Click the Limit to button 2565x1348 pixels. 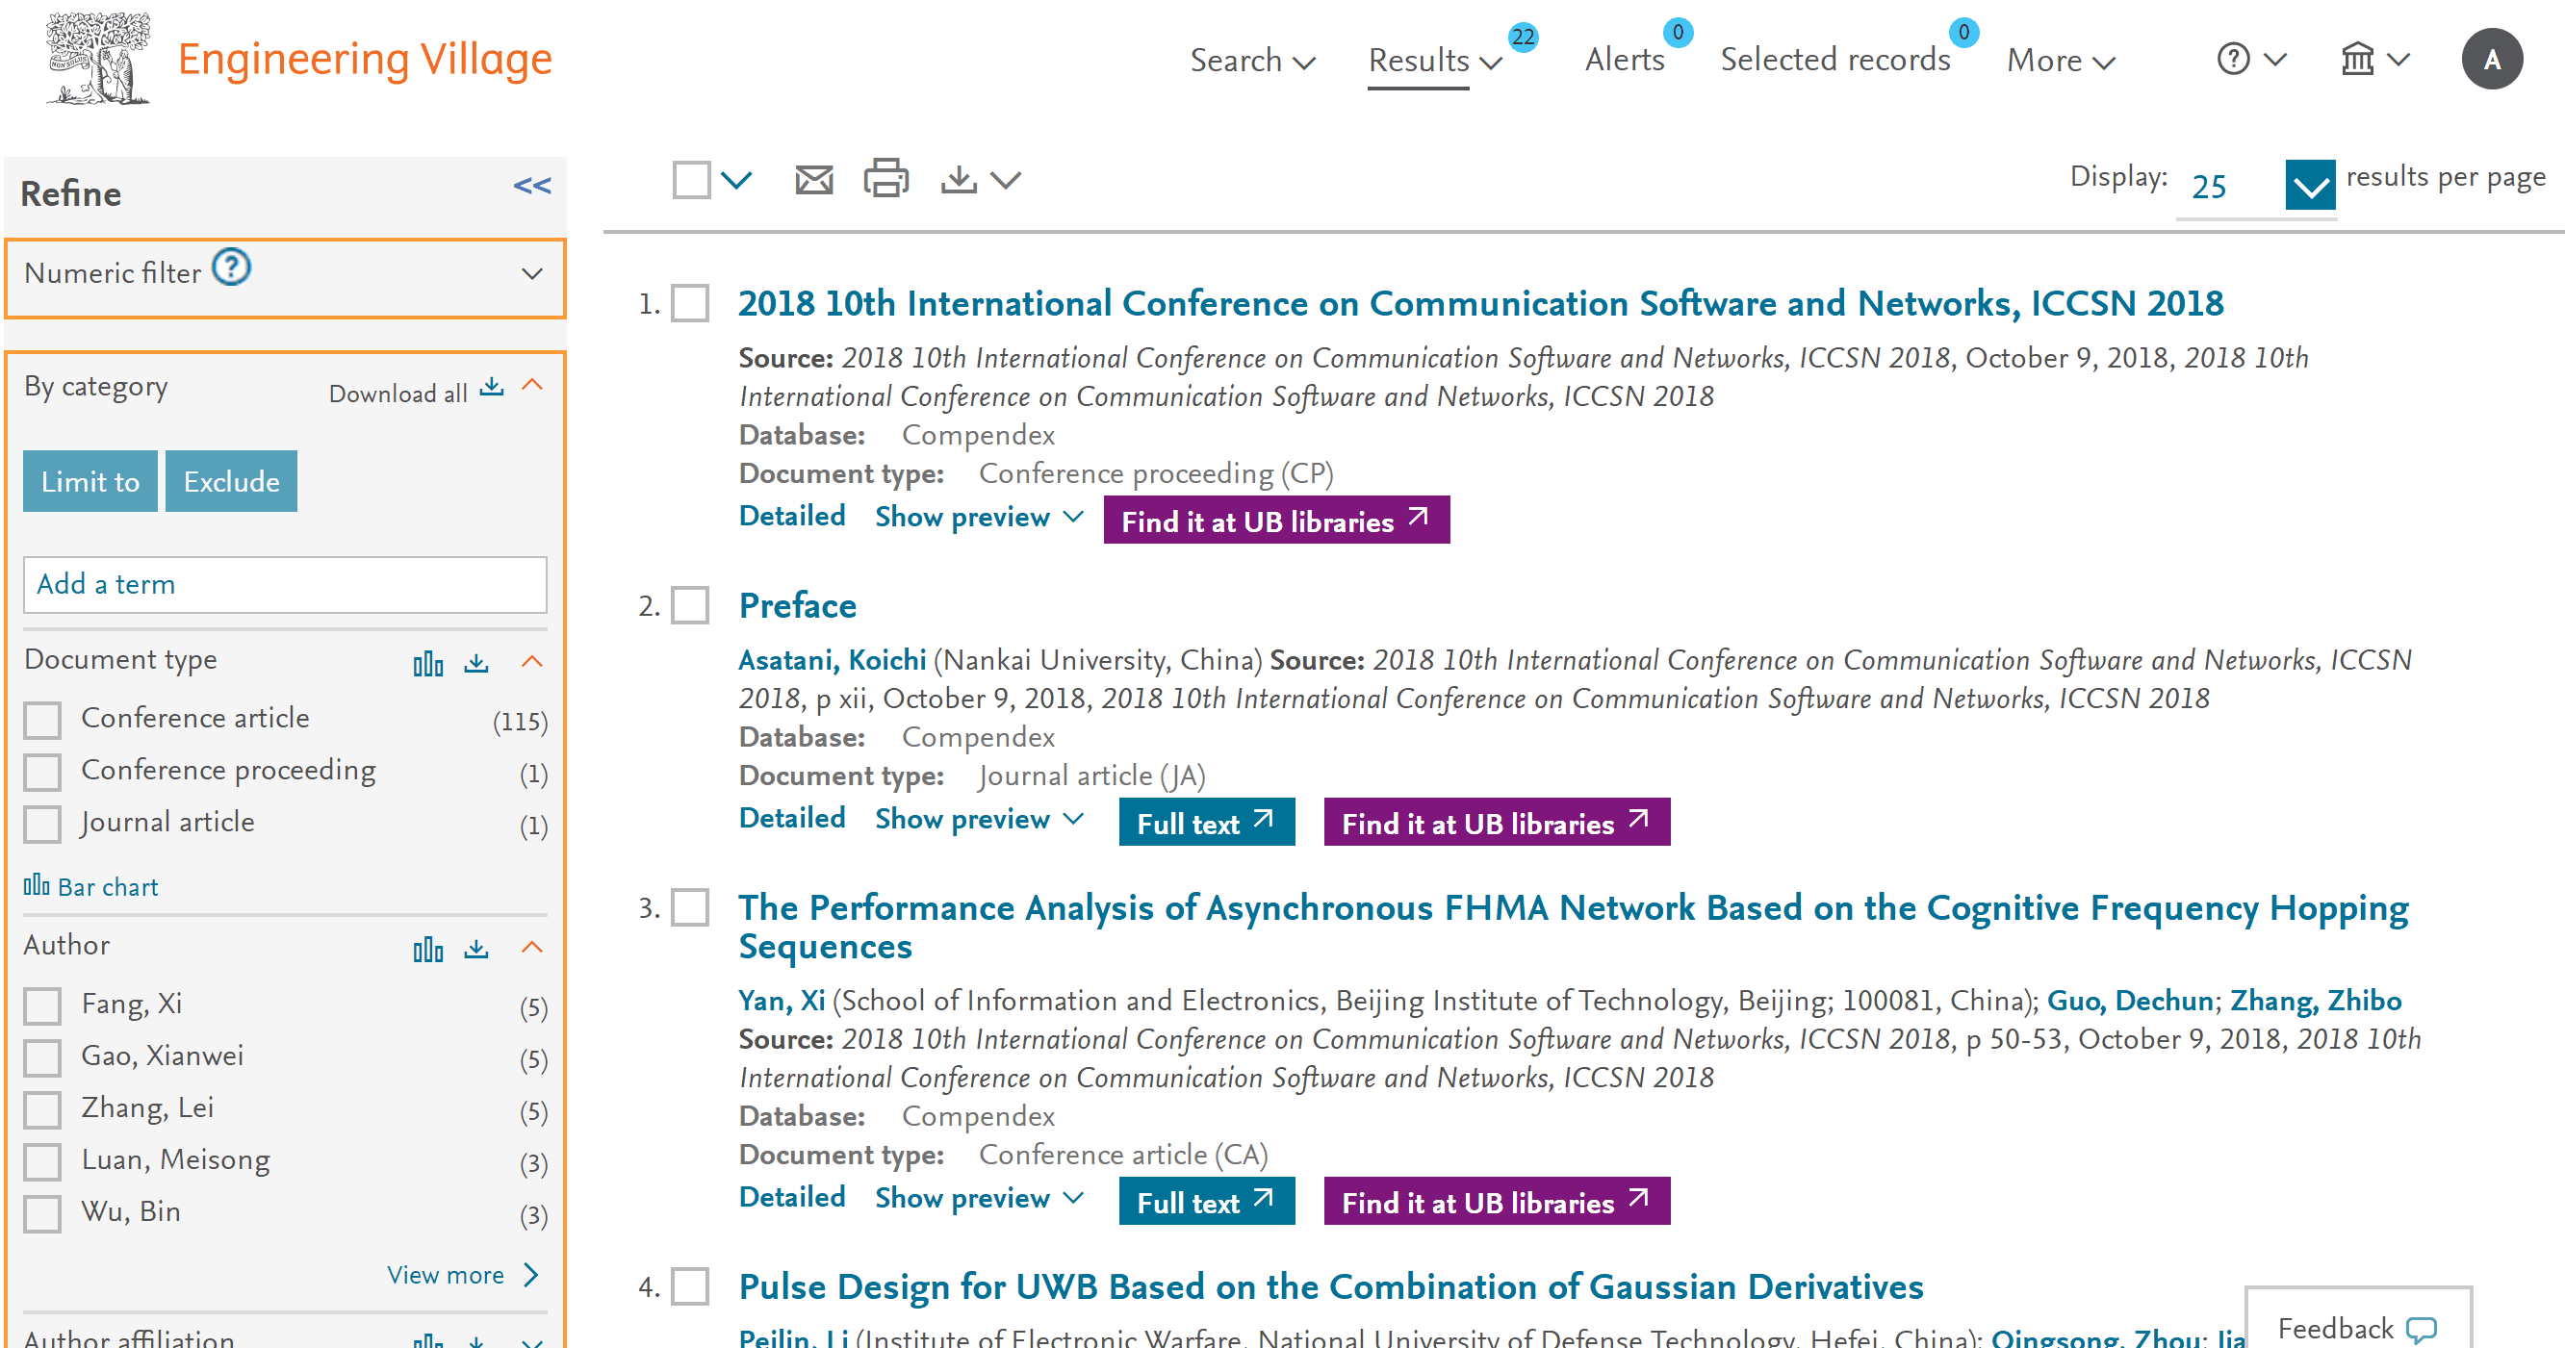pyautogui.click(x=90, y=481)
